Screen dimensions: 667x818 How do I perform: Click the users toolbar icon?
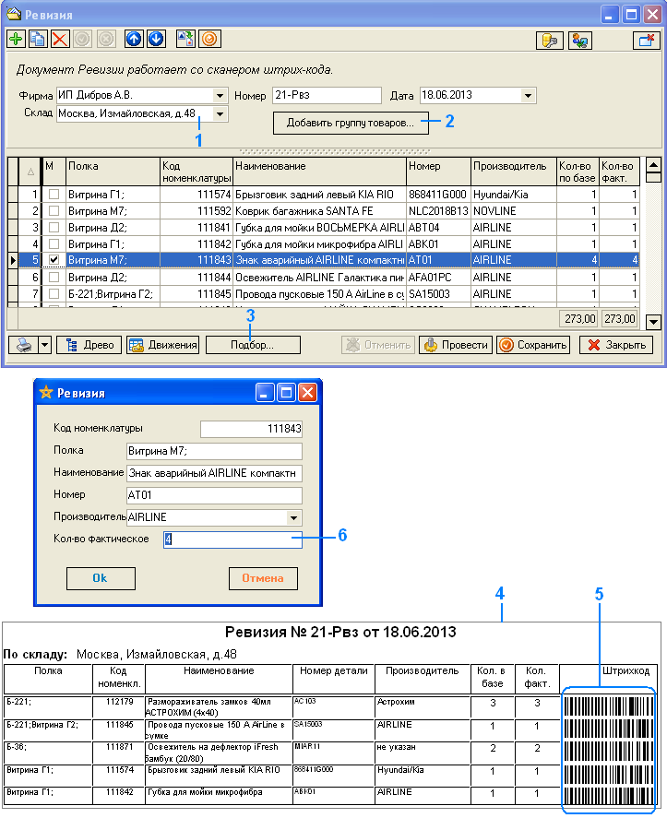[579, 41]
